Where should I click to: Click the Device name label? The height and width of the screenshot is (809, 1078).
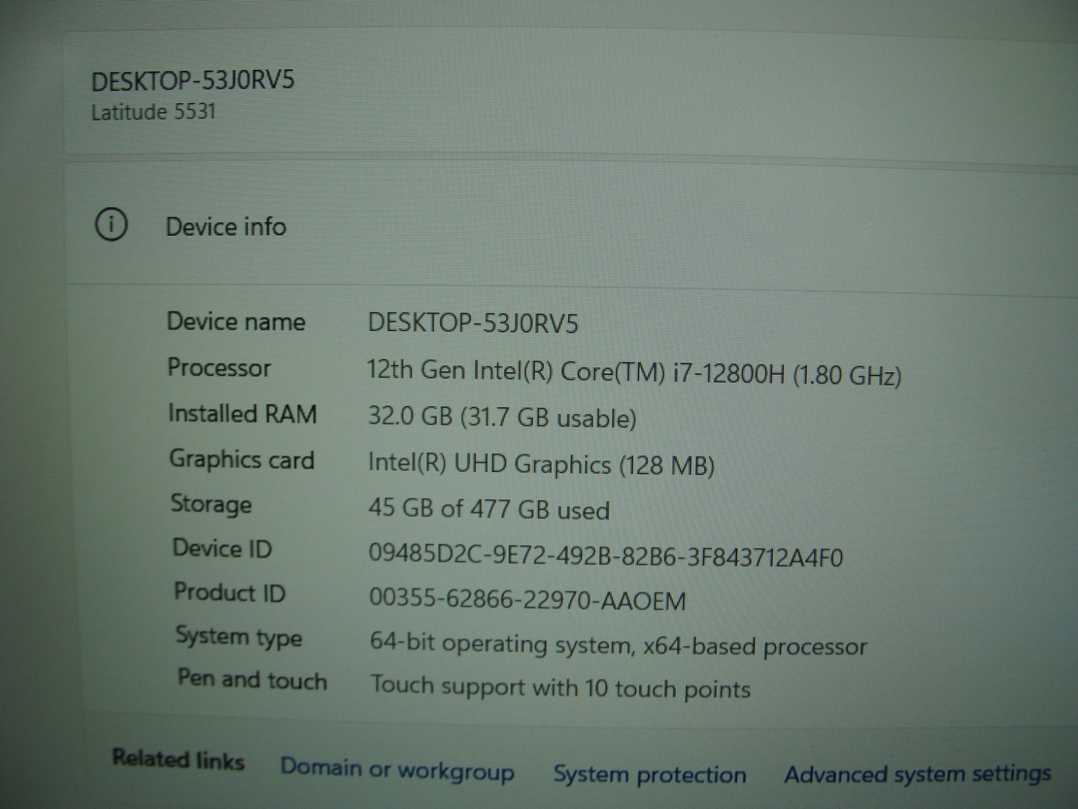click(236, 322)
